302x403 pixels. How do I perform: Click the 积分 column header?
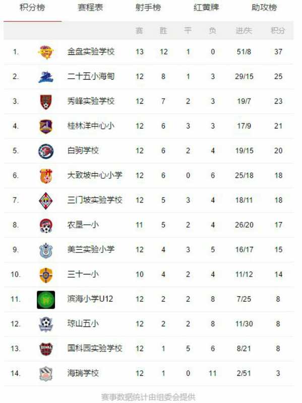pos(278,31)
